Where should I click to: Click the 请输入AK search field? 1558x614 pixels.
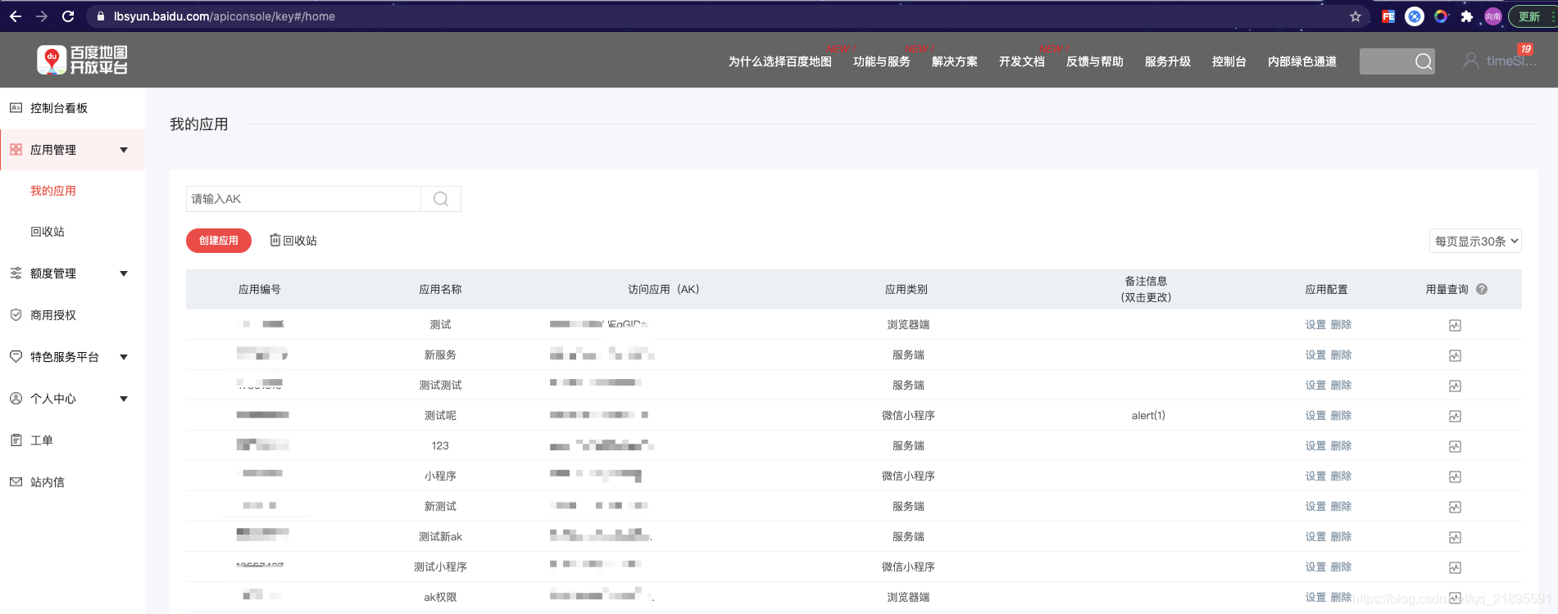pyautogui.click(x=303, y=199)
